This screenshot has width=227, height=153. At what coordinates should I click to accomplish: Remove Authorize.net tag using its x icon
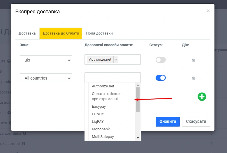(x=116, y=60)
